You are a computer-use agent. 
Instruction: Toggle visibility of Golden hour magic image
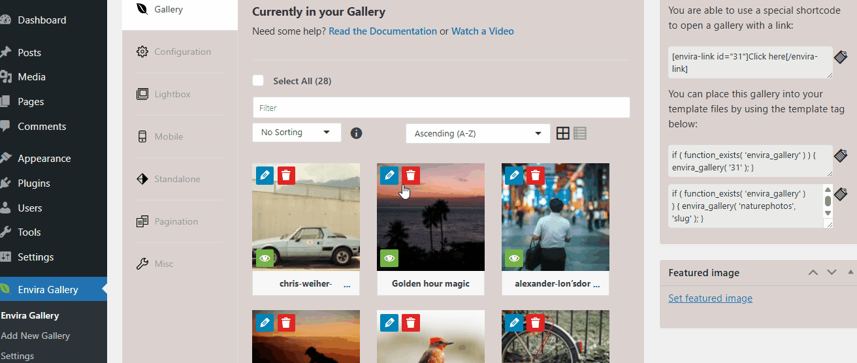[389, 259]
